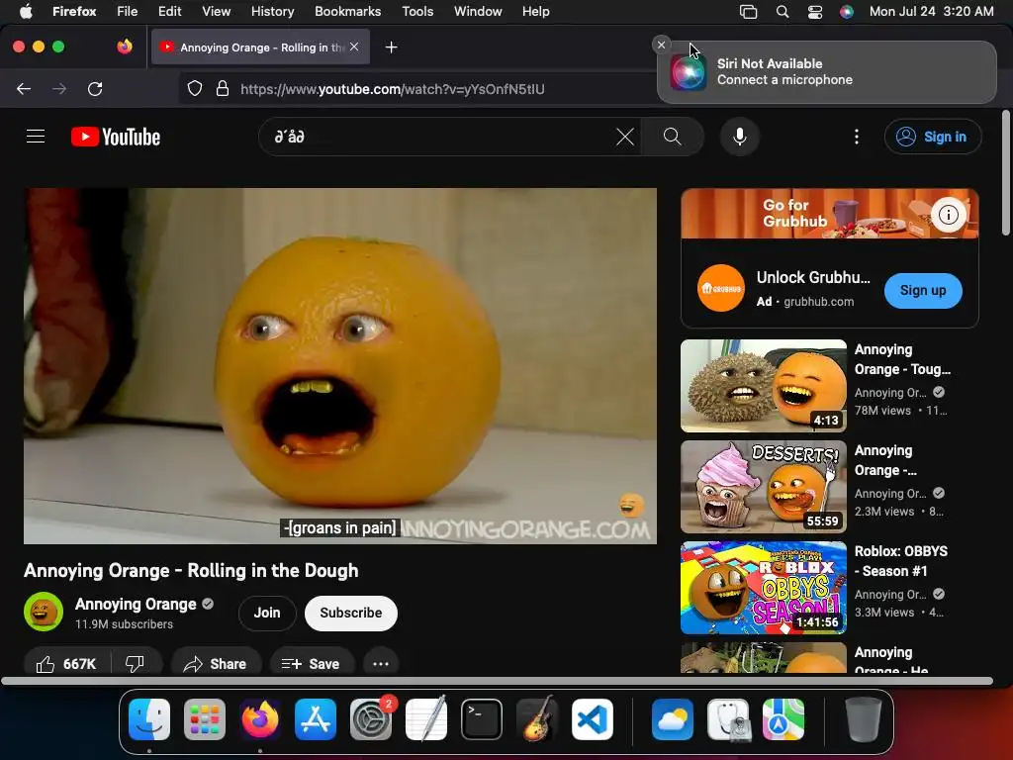Open Control Center in the menu bar
The image size is (1013, 760).
(x=815, y=11)
